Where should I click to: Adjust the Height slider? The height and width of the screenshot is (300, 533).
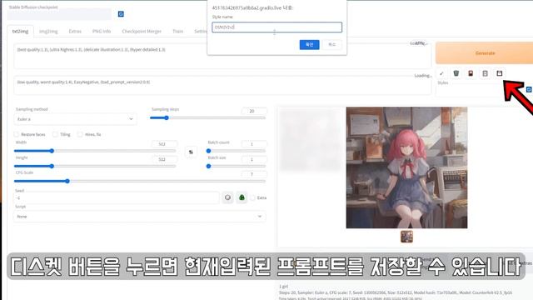coord(95,166)
